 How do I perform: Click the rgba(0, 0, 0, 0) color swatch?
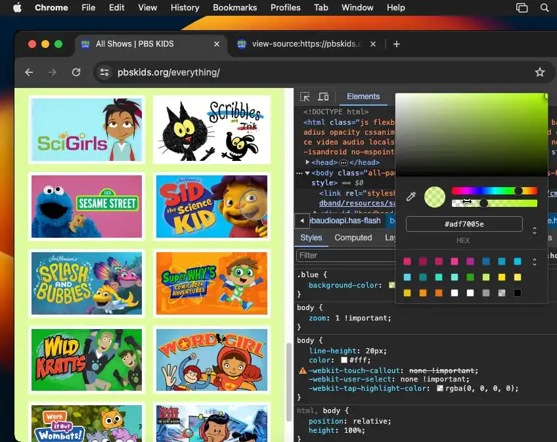click(440, 388)
